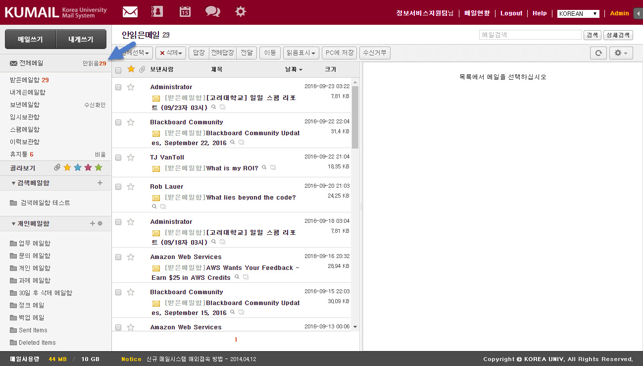
Task: Open the calendar icon in header
Action: pyautogui.click(x=185, y=11)
